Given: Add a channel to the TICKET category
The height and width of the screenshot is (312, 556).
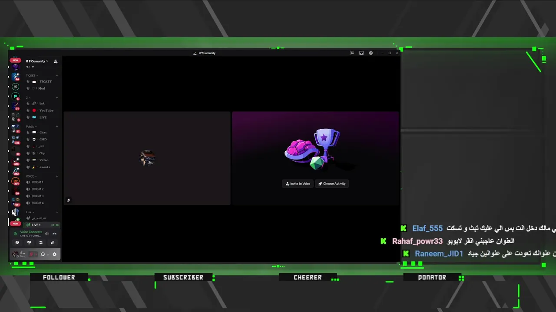Looking at the screenshot, I should tap(57, 76).
